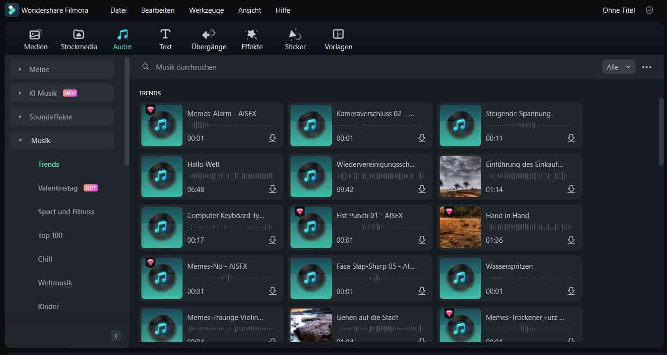Expand the Meine category
Image resolution: width=667 pixels, height=355 pixels.
(62, 69)
